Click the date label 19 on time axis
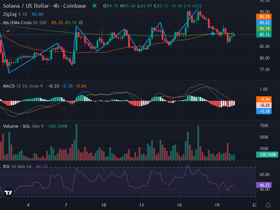 pyautogui.click(x=217, y=205)
